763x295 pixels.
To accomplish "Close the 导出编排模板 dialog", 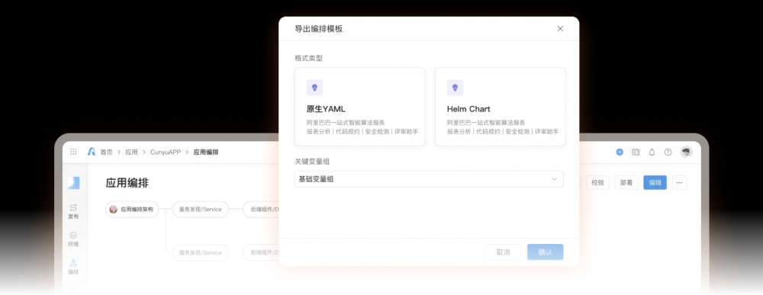I will pos(560,29).
